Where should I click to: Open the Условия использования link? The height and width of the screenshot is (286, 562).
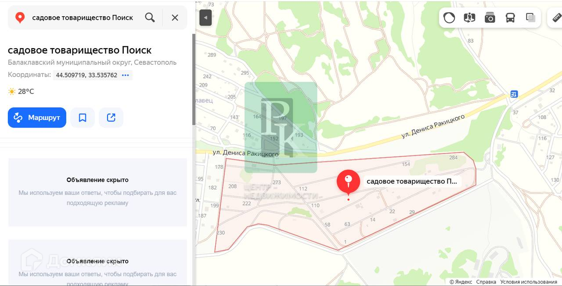click(529, 282)
